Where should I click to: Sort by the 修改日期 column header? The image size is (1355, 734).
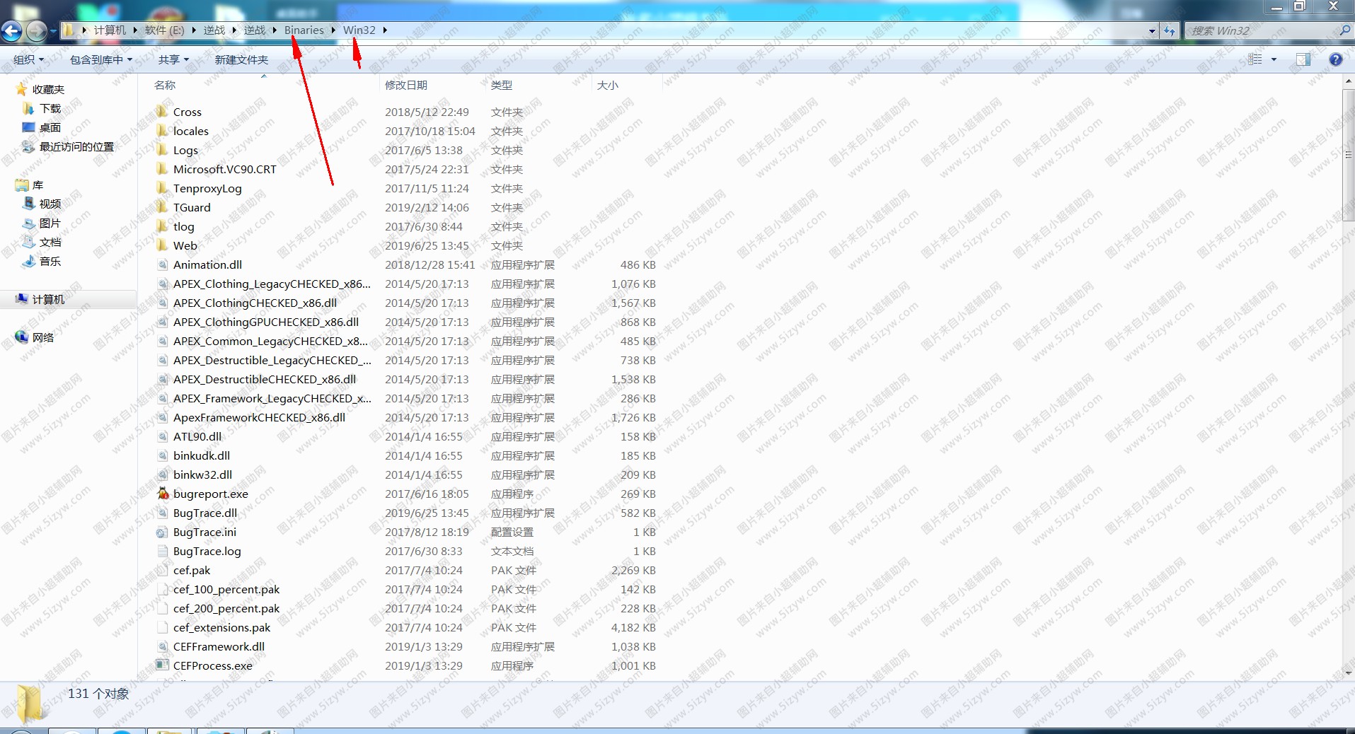[406, 85]
